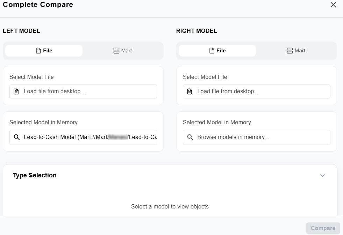Click Selected Model in Memory label, Left Model
The image size is (343, 235).
pos(44,123)
